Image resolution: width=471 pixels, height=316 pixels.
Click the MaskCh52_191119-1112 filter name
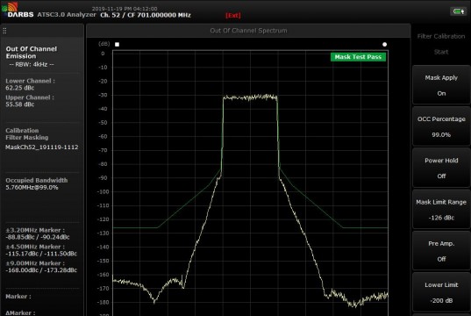click(x=42, y=147)
